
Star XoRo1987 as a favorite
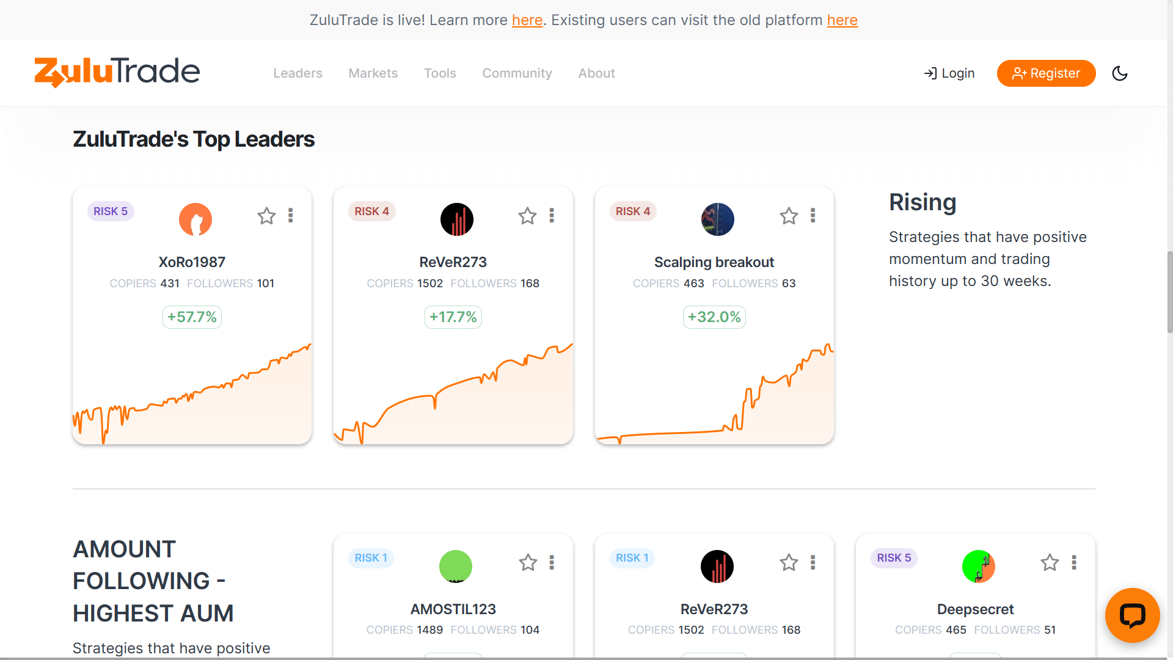point(266,216)
